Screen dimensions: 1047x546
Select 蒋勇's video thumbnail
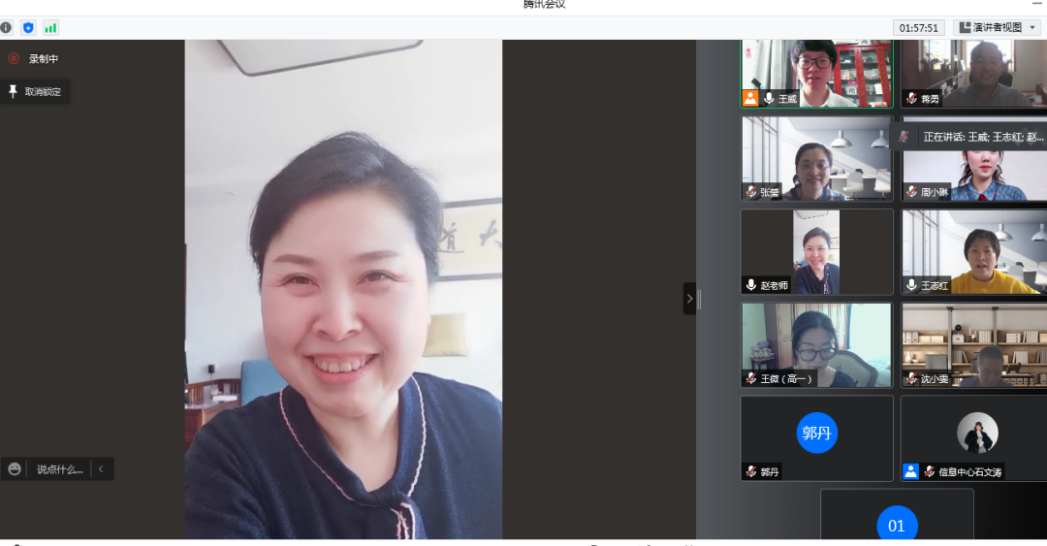974,74
